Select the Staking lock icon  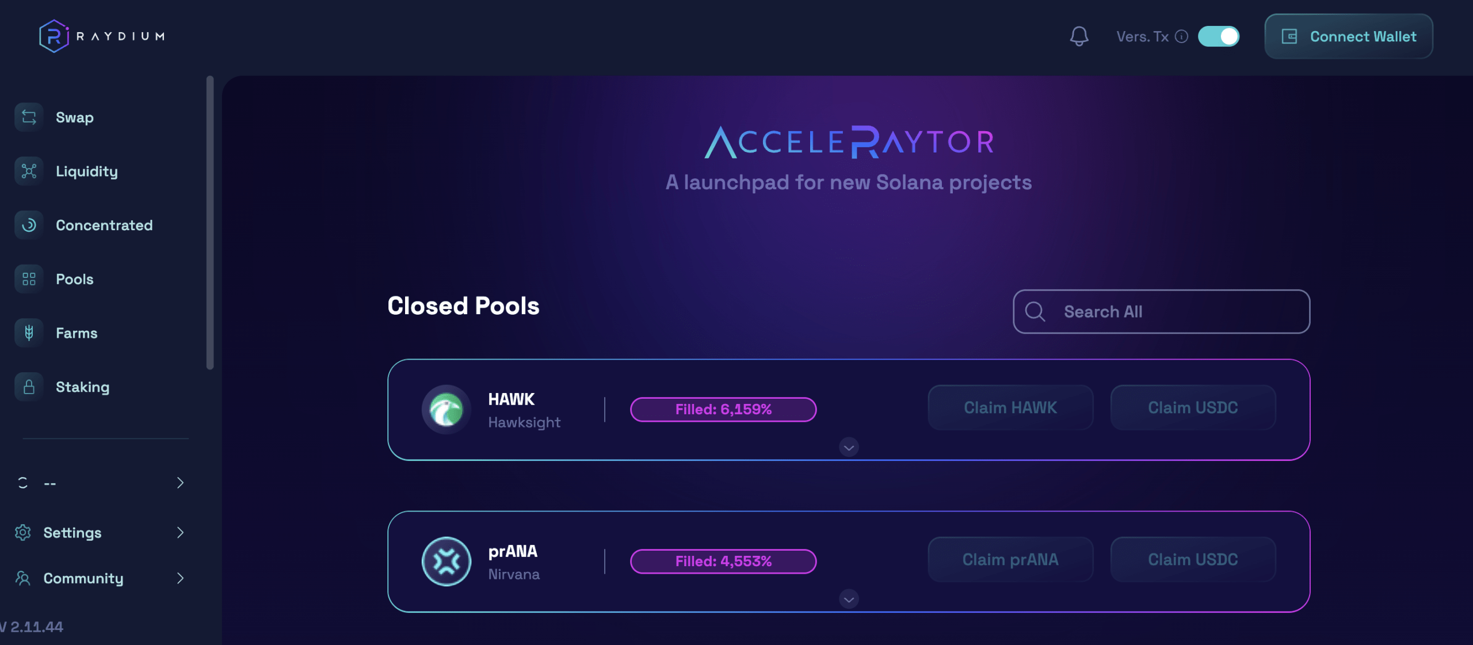pyautogui.click(x=28, y=386)
